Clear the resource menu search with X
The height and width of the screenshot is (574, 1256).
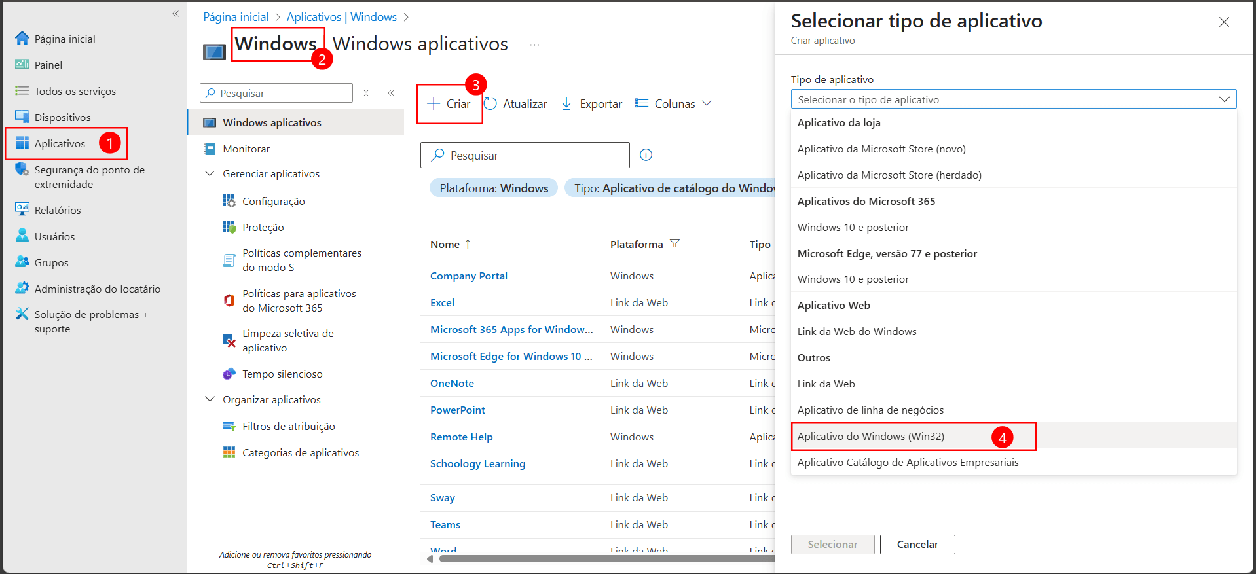[x=366, y=93]
